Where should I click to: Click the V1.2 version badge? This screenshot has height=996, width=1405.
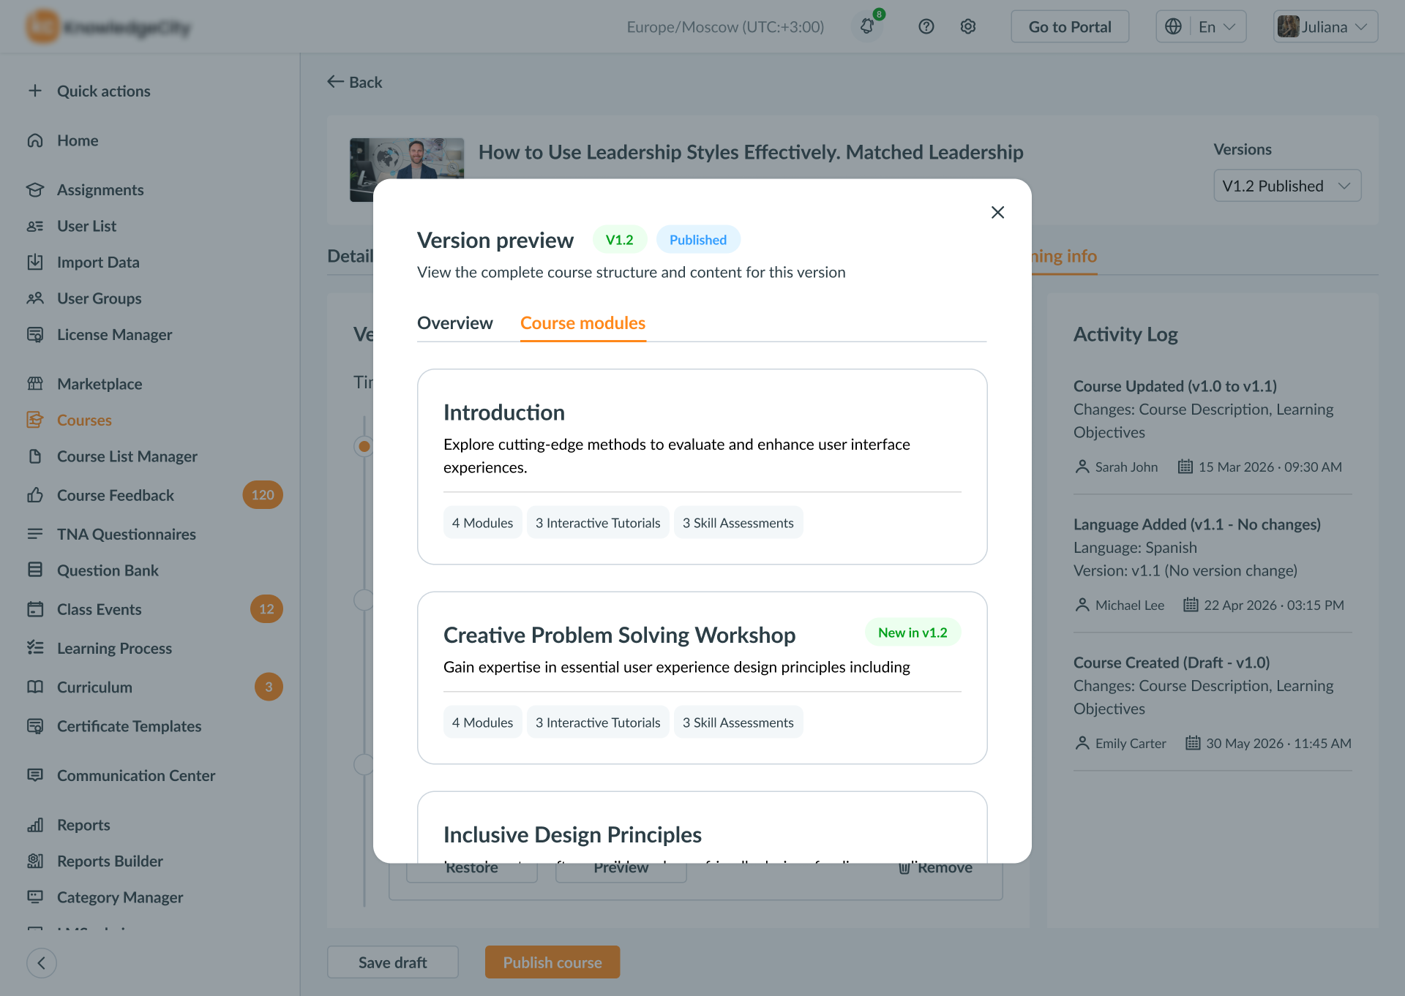pos(619,240)
